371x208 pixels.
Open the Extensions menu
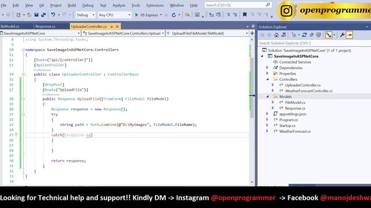(155, 5)
